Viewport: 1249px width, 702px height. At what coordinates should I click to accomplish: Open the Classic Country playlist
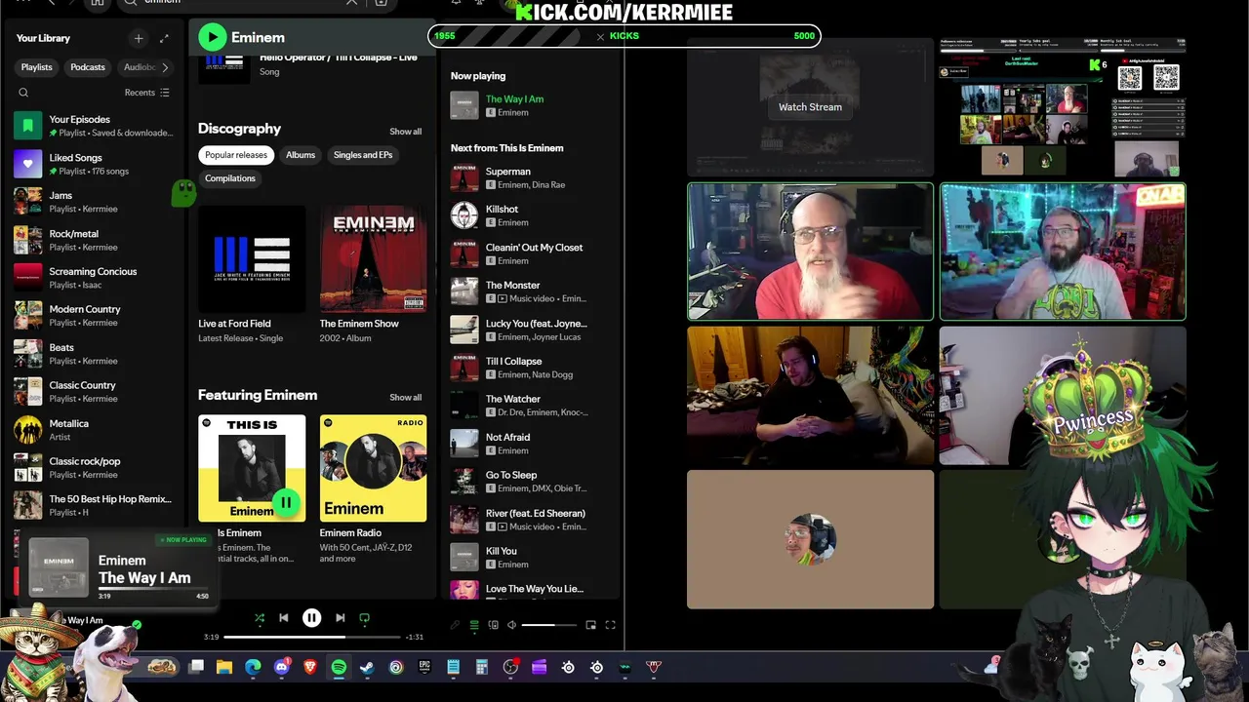pos(93,392)
